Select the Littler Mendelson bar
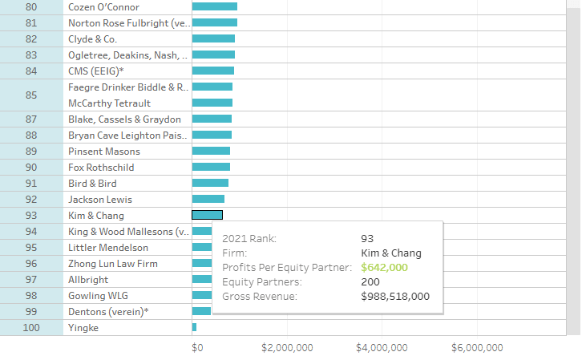Viewport: 582px width, 356px height. tap(202, 247)
